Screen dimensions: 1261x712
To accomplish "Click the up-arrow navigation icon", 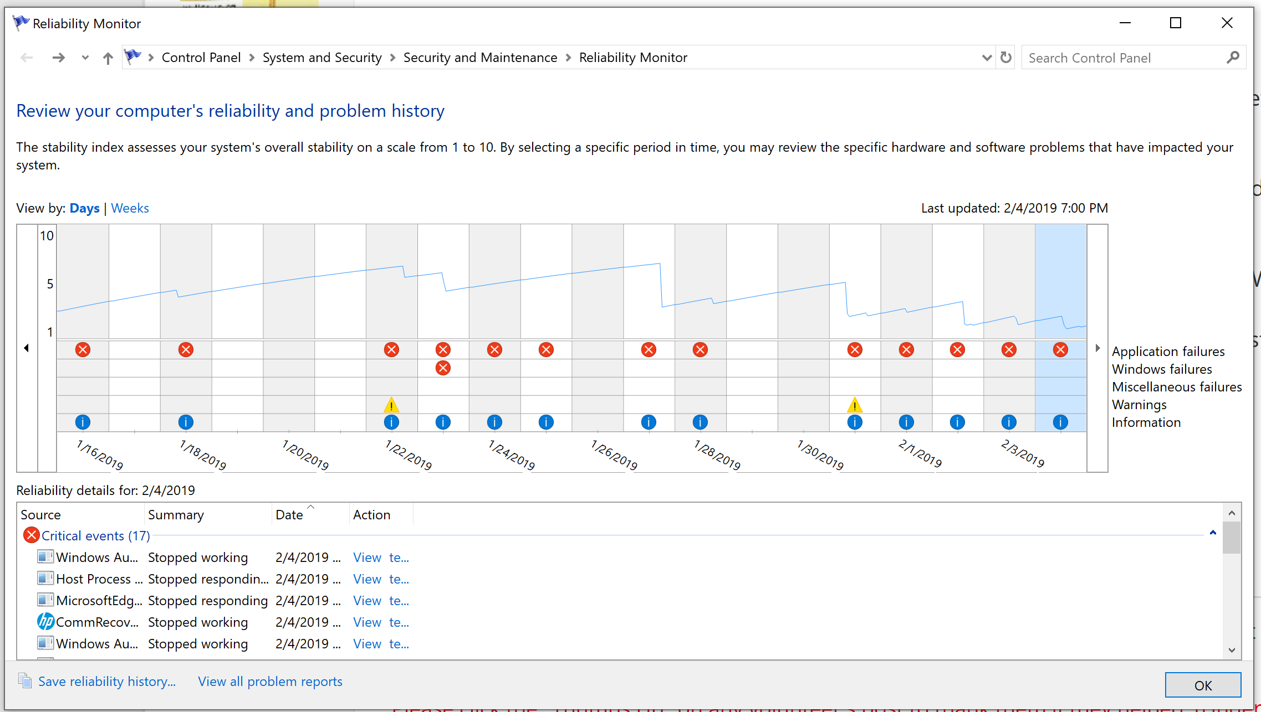I will 108,58.
